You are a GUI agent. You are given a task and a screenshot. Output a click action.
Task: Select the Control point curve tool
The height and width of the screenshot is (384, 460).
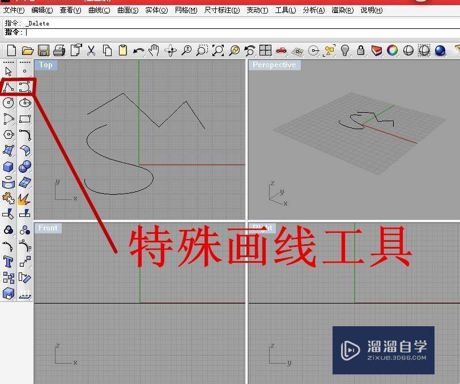(25, 87)
